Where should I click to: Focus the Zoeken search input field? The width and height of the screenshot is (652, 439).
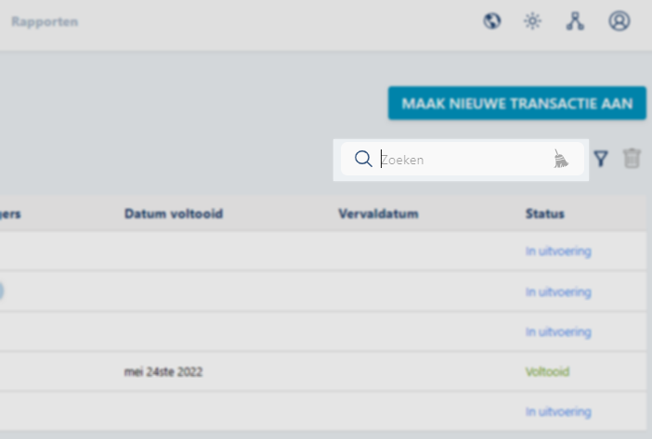click(x=463, y=160)
